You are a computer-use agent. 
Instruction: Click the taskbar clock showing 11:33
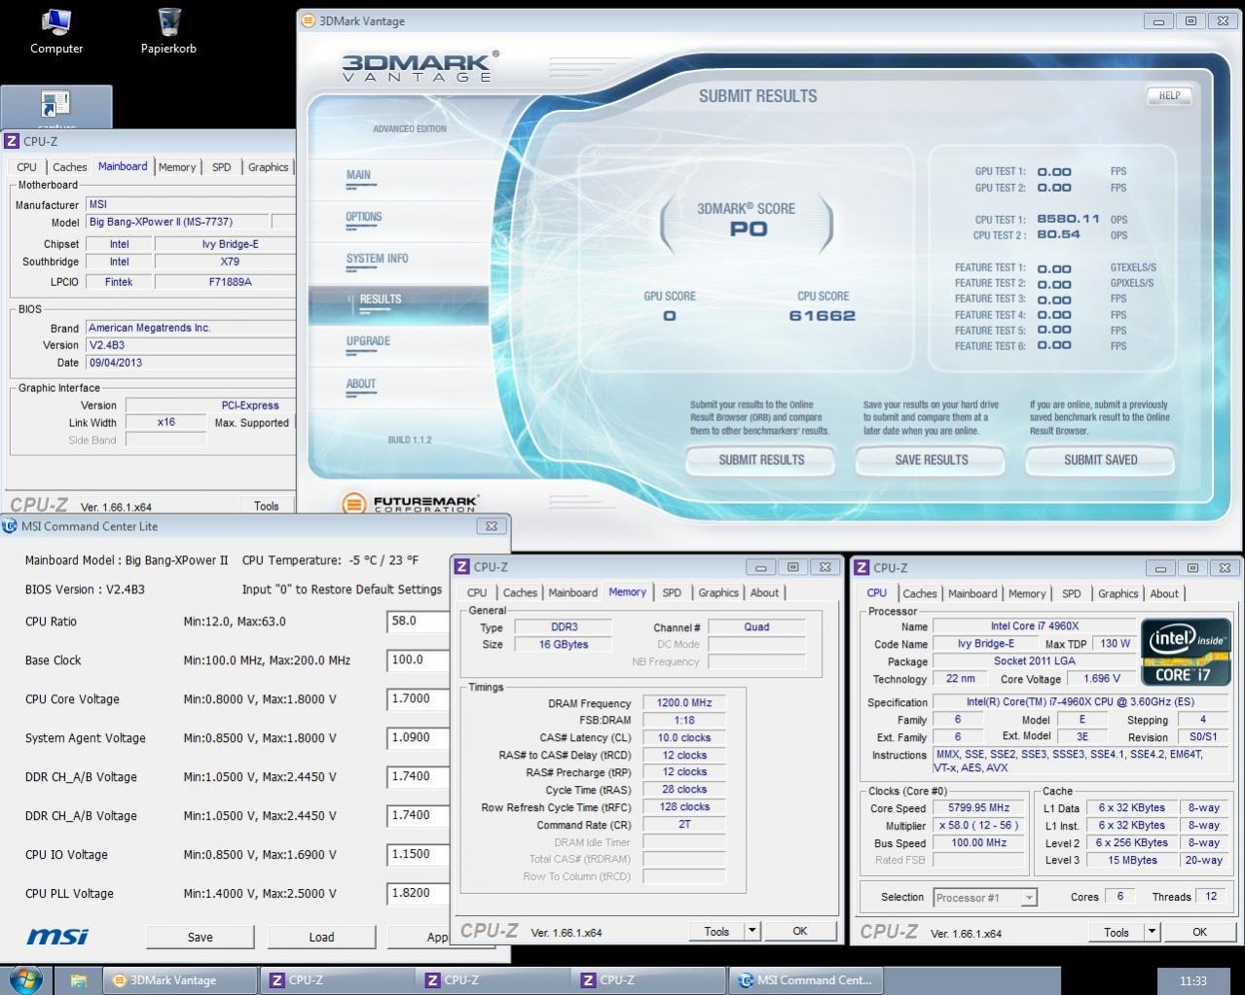(1192, 981)
